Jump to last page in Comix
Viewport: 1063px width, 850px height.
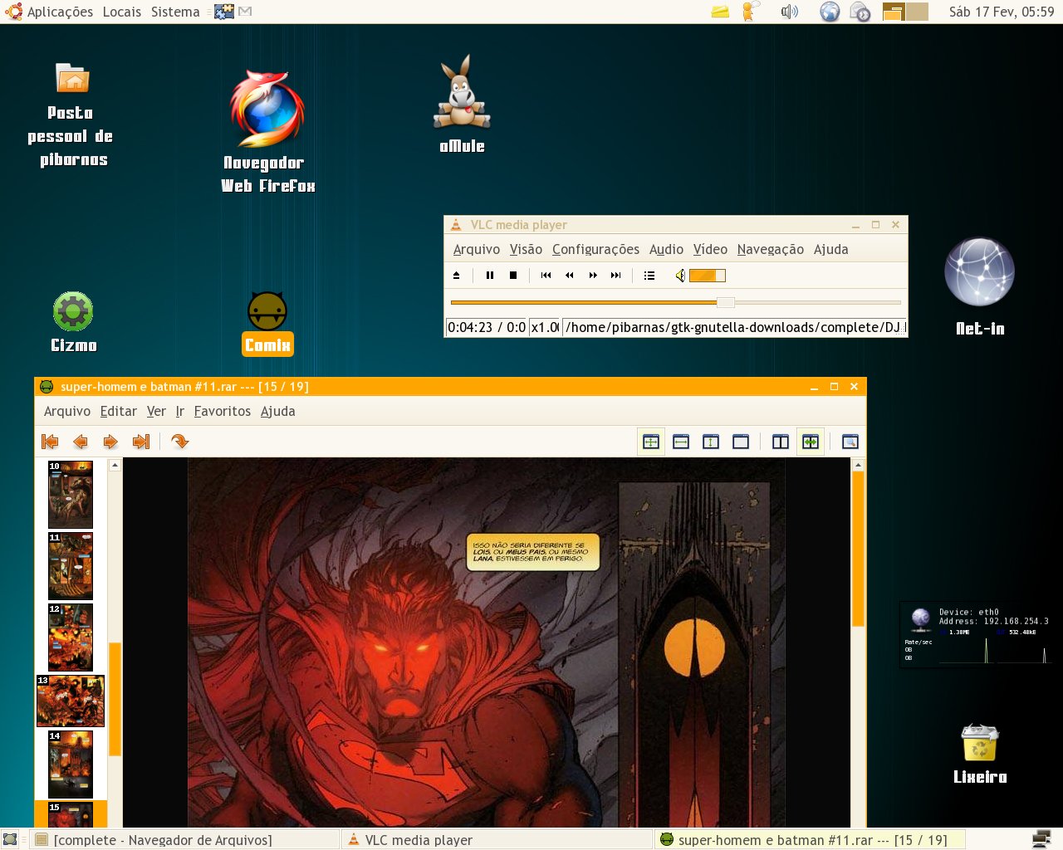point(141,442)
